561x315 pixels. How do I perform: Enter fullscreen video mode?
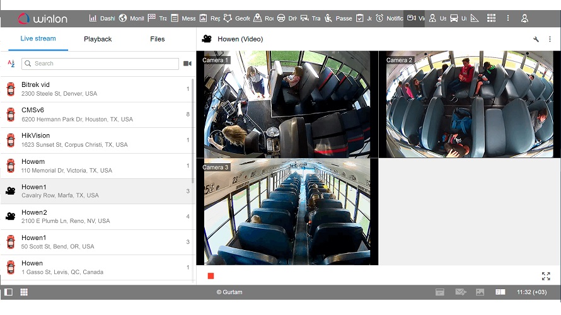[x=546, y=276]
